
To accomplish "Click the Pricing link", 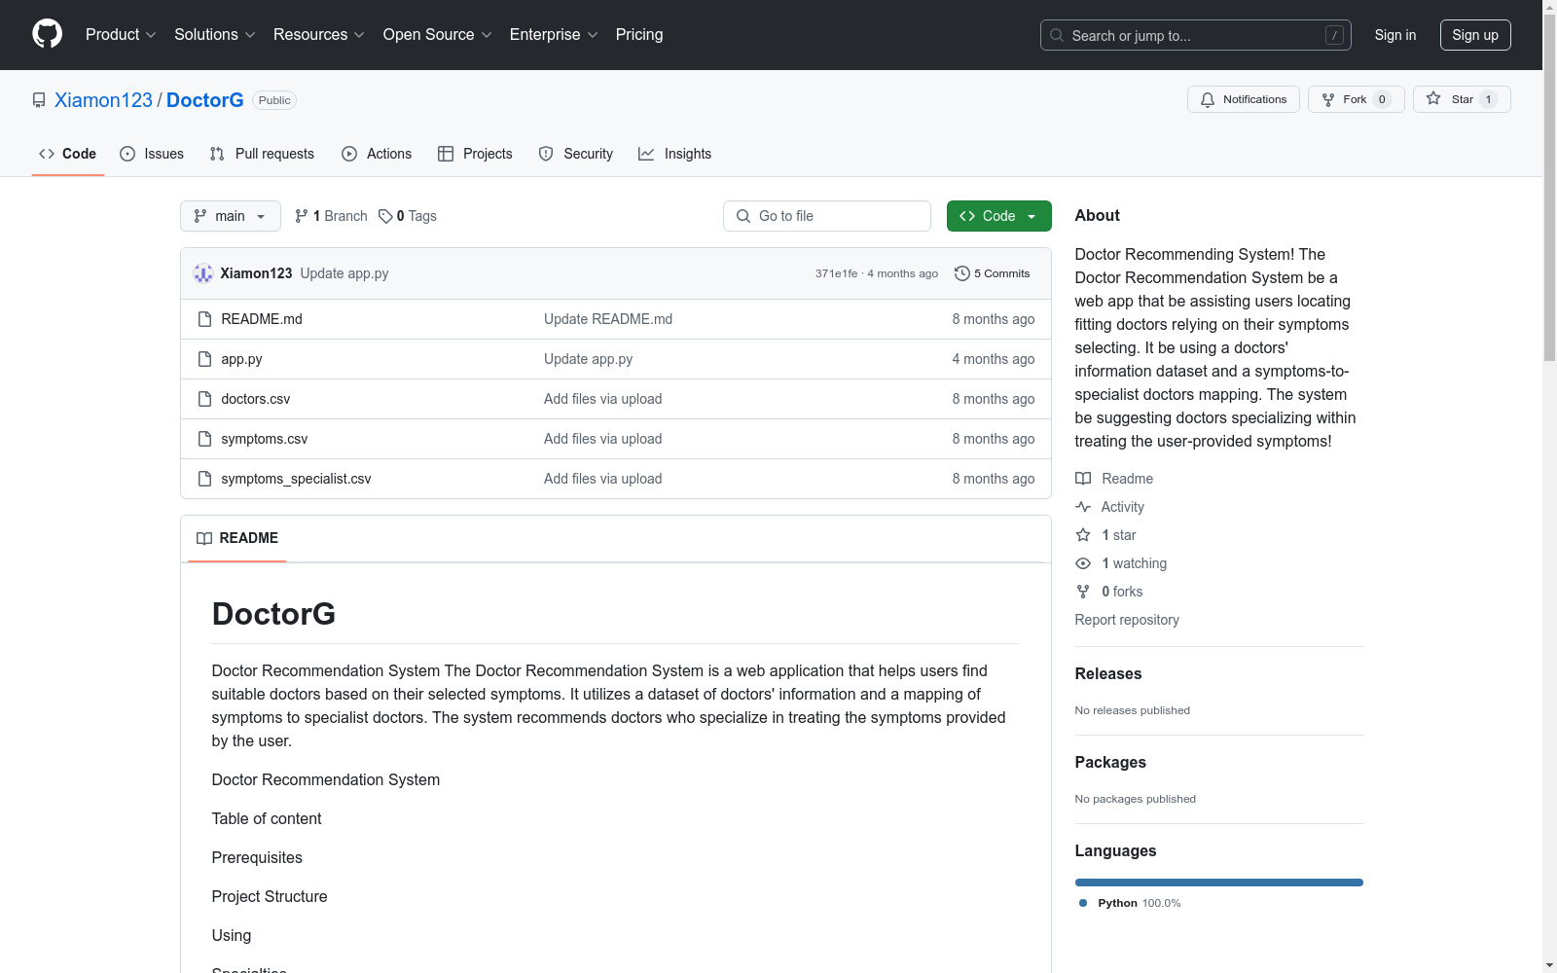I will pyautogui.click(x=639, y=34).
